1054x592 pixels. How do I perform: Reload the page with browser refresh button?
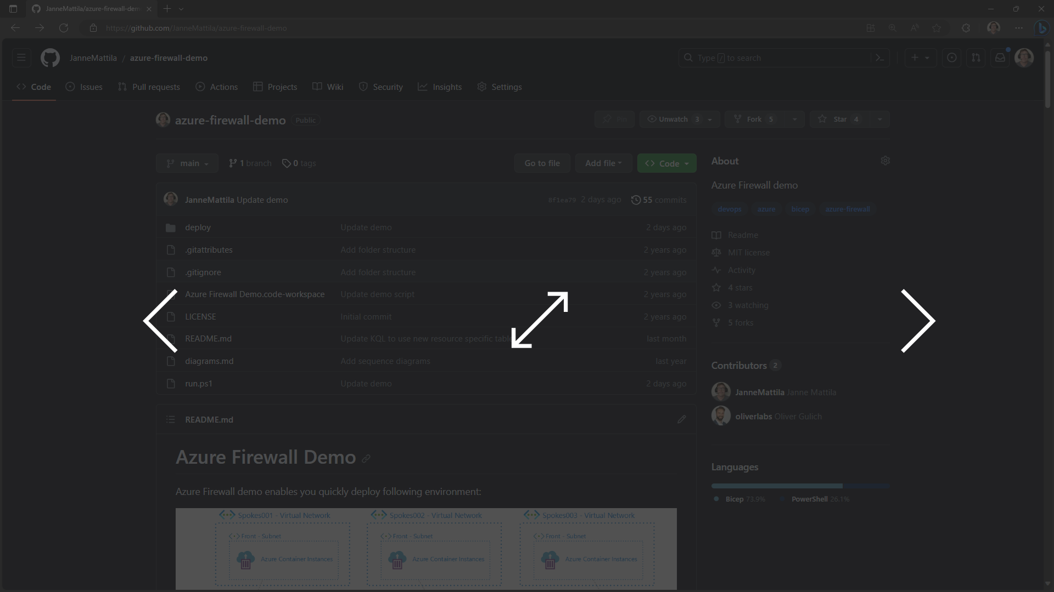[64, 28]
